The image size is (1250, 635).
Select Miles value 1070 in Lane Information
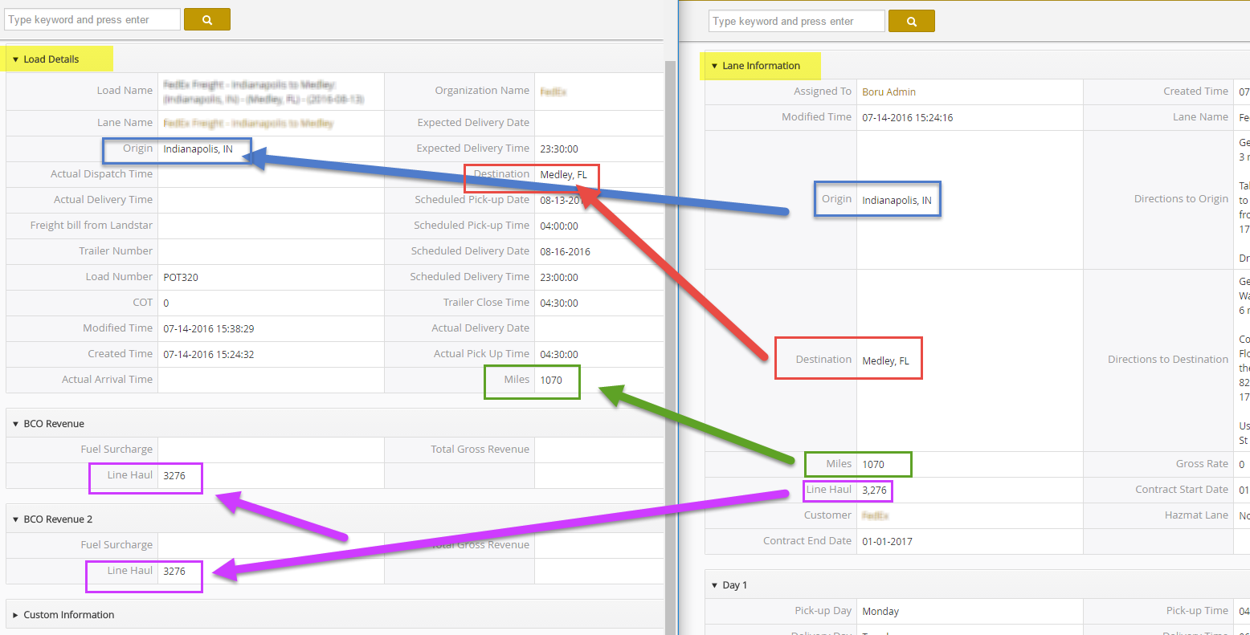873,464
